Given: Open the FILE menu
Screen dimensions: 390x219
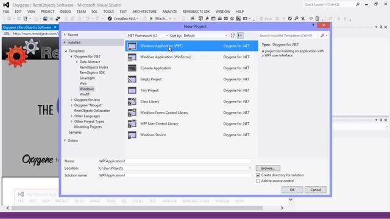Looking at the screenshot, I should [x=6, y=12].
